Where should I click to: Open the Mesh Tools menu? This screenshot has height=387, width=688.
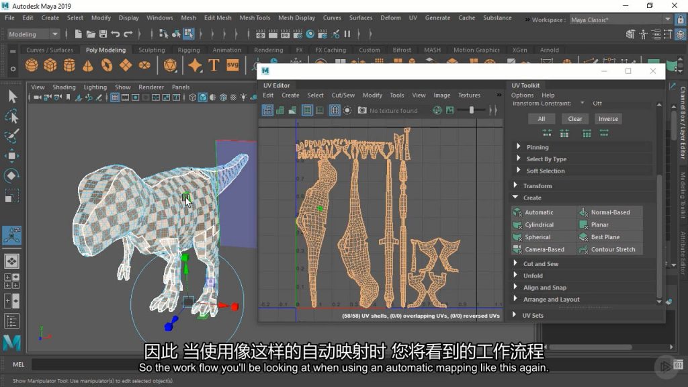pyautogui.click(x=255, y=17)
